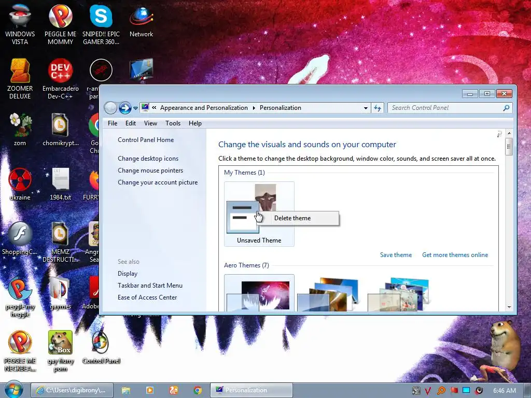Click the Aero Themes (7) heading
Image resolution: width=531 pixels, height=398 pixels.
pos(246,265)
